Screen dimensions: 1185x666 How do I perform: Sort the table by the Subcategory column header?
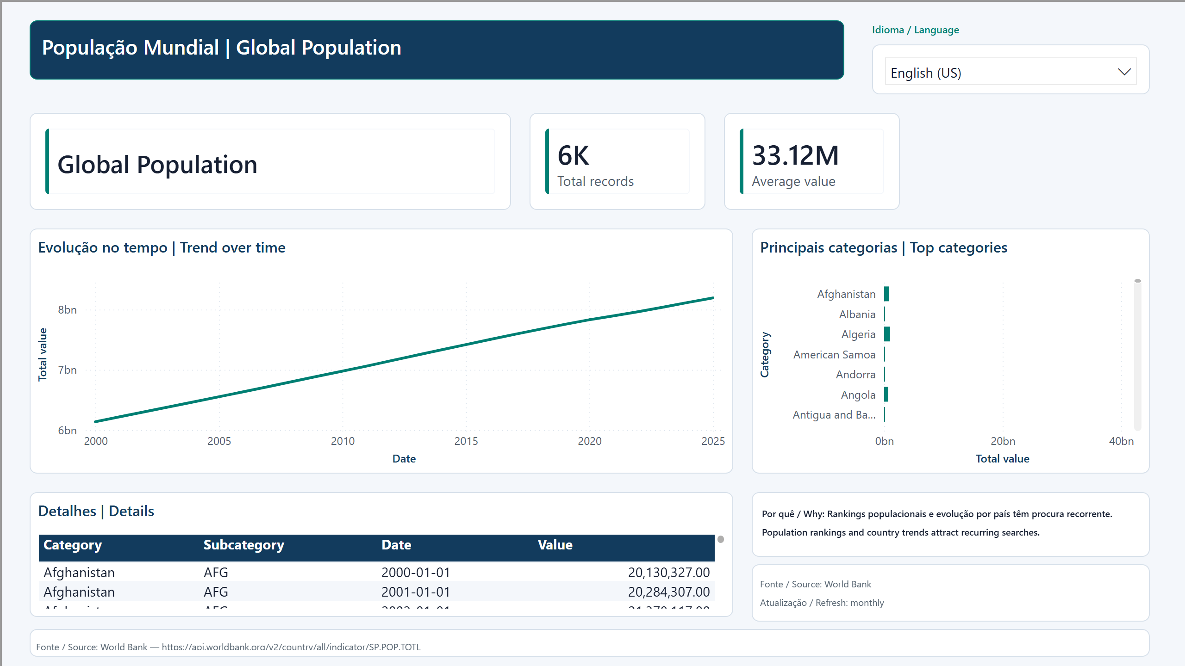244,545
